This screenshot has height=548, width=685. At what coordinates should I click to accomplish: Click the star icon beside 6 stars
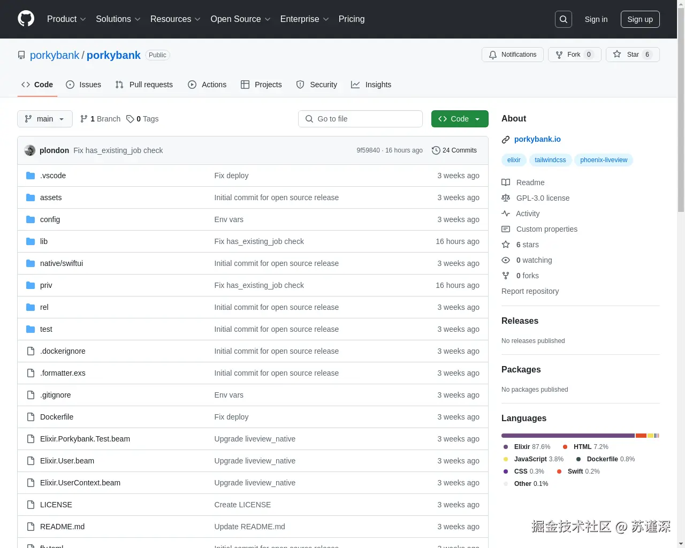(x=506, y=245)
